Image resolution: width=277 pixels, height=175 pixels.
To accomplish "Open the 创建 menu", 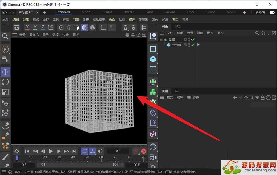I will coord(26,20).
